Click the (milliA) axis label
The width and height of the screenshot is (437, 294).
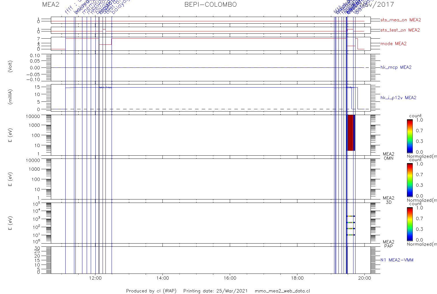10,97
